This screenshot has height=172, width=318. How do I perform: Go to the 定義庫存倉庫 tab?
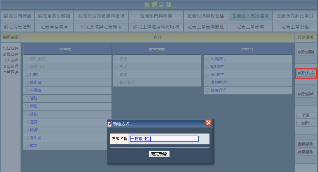click(53, 27)
